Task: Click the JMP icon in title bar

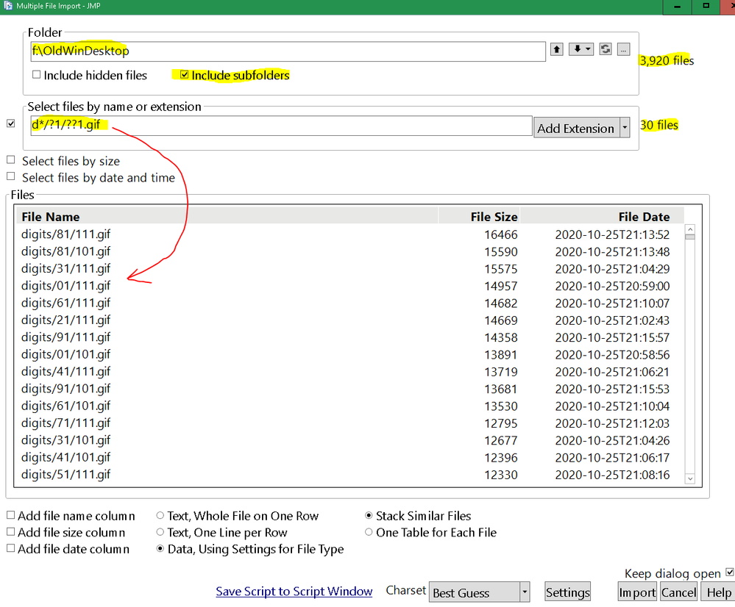Action: coord(8,6)
